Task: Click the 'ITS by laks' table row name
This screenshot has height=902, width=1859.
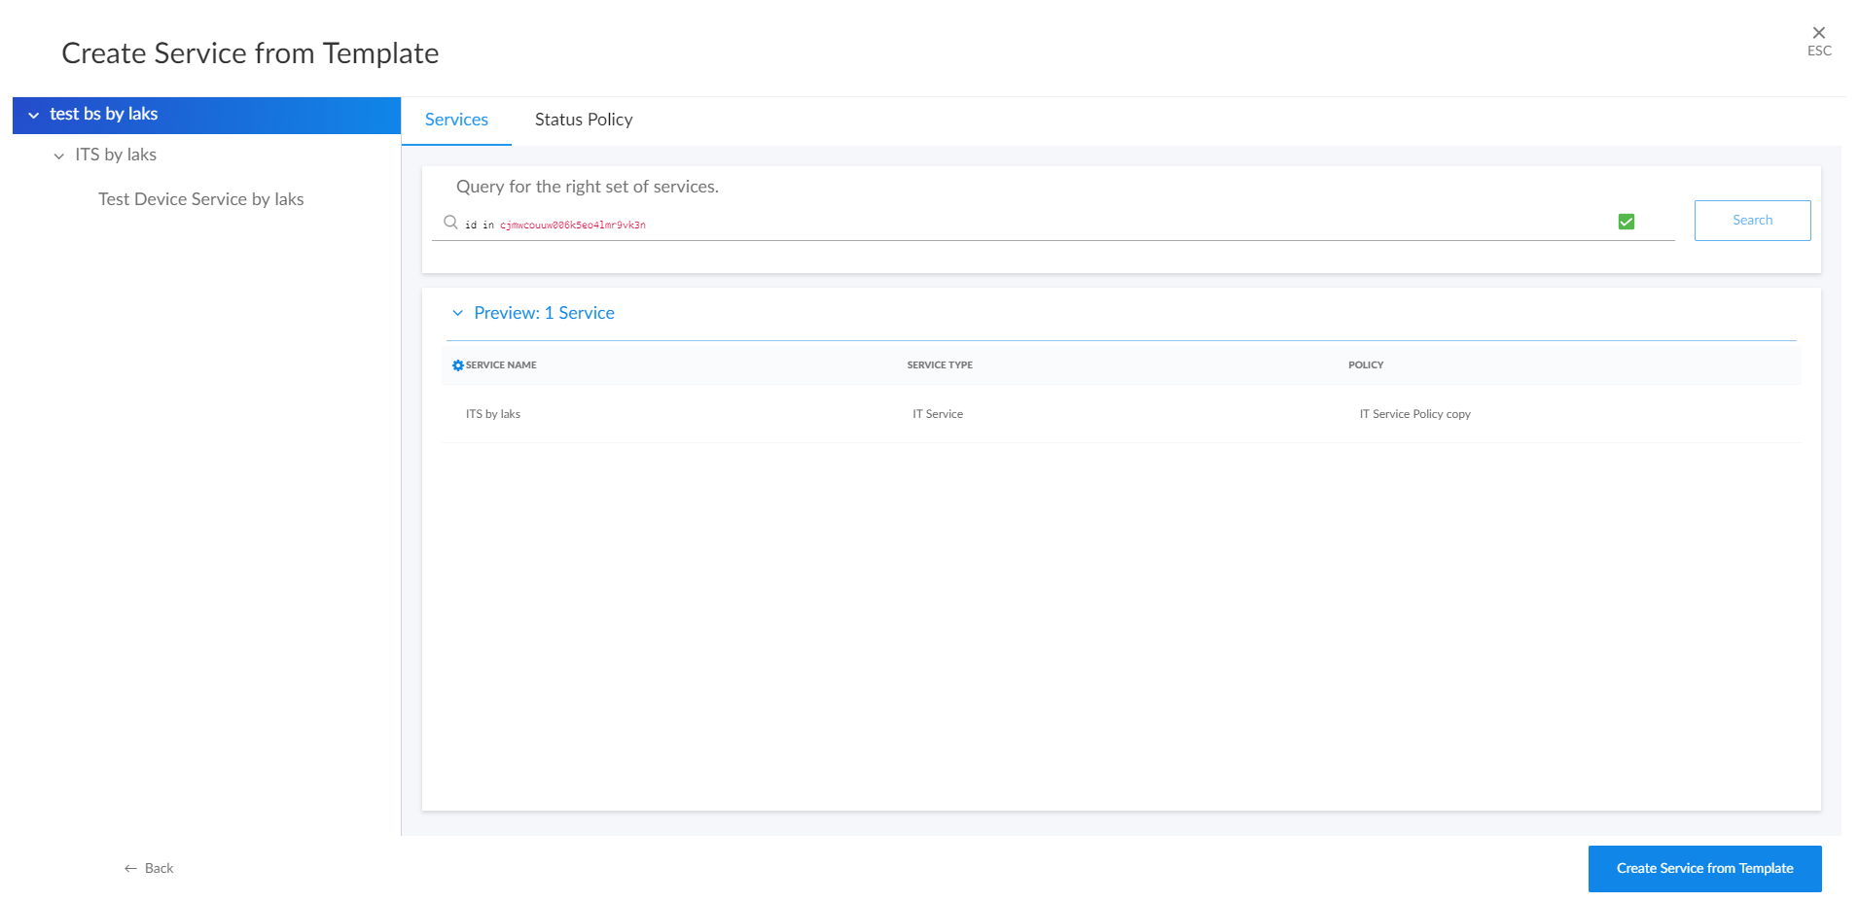Action: pos(493,414)
